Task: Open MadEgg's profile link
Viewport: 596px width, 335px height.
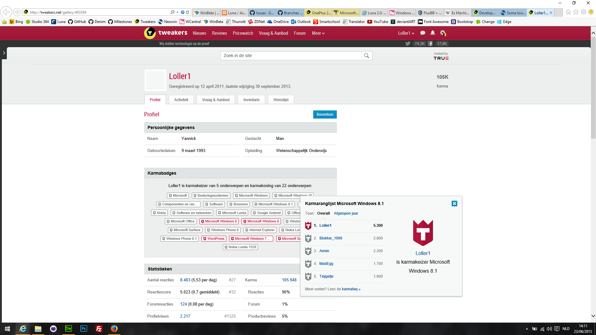Action: click(x=326, y=264)
